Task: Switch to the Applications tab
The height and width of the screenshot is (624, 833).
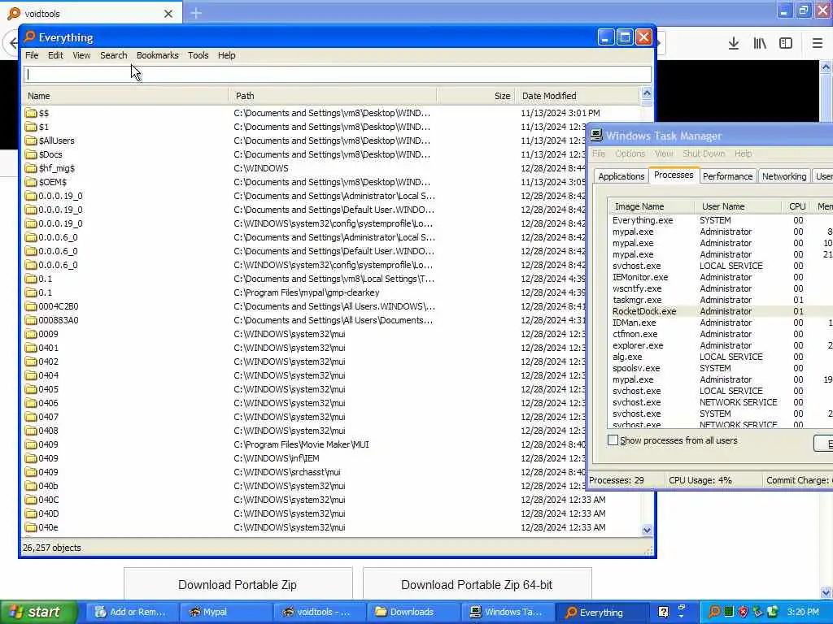Action: pos(621,176)
